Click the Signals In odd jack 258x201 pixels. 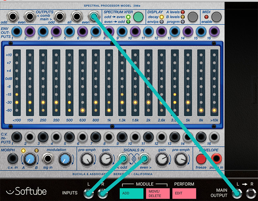pyautogui.click(x=123, y=158)
